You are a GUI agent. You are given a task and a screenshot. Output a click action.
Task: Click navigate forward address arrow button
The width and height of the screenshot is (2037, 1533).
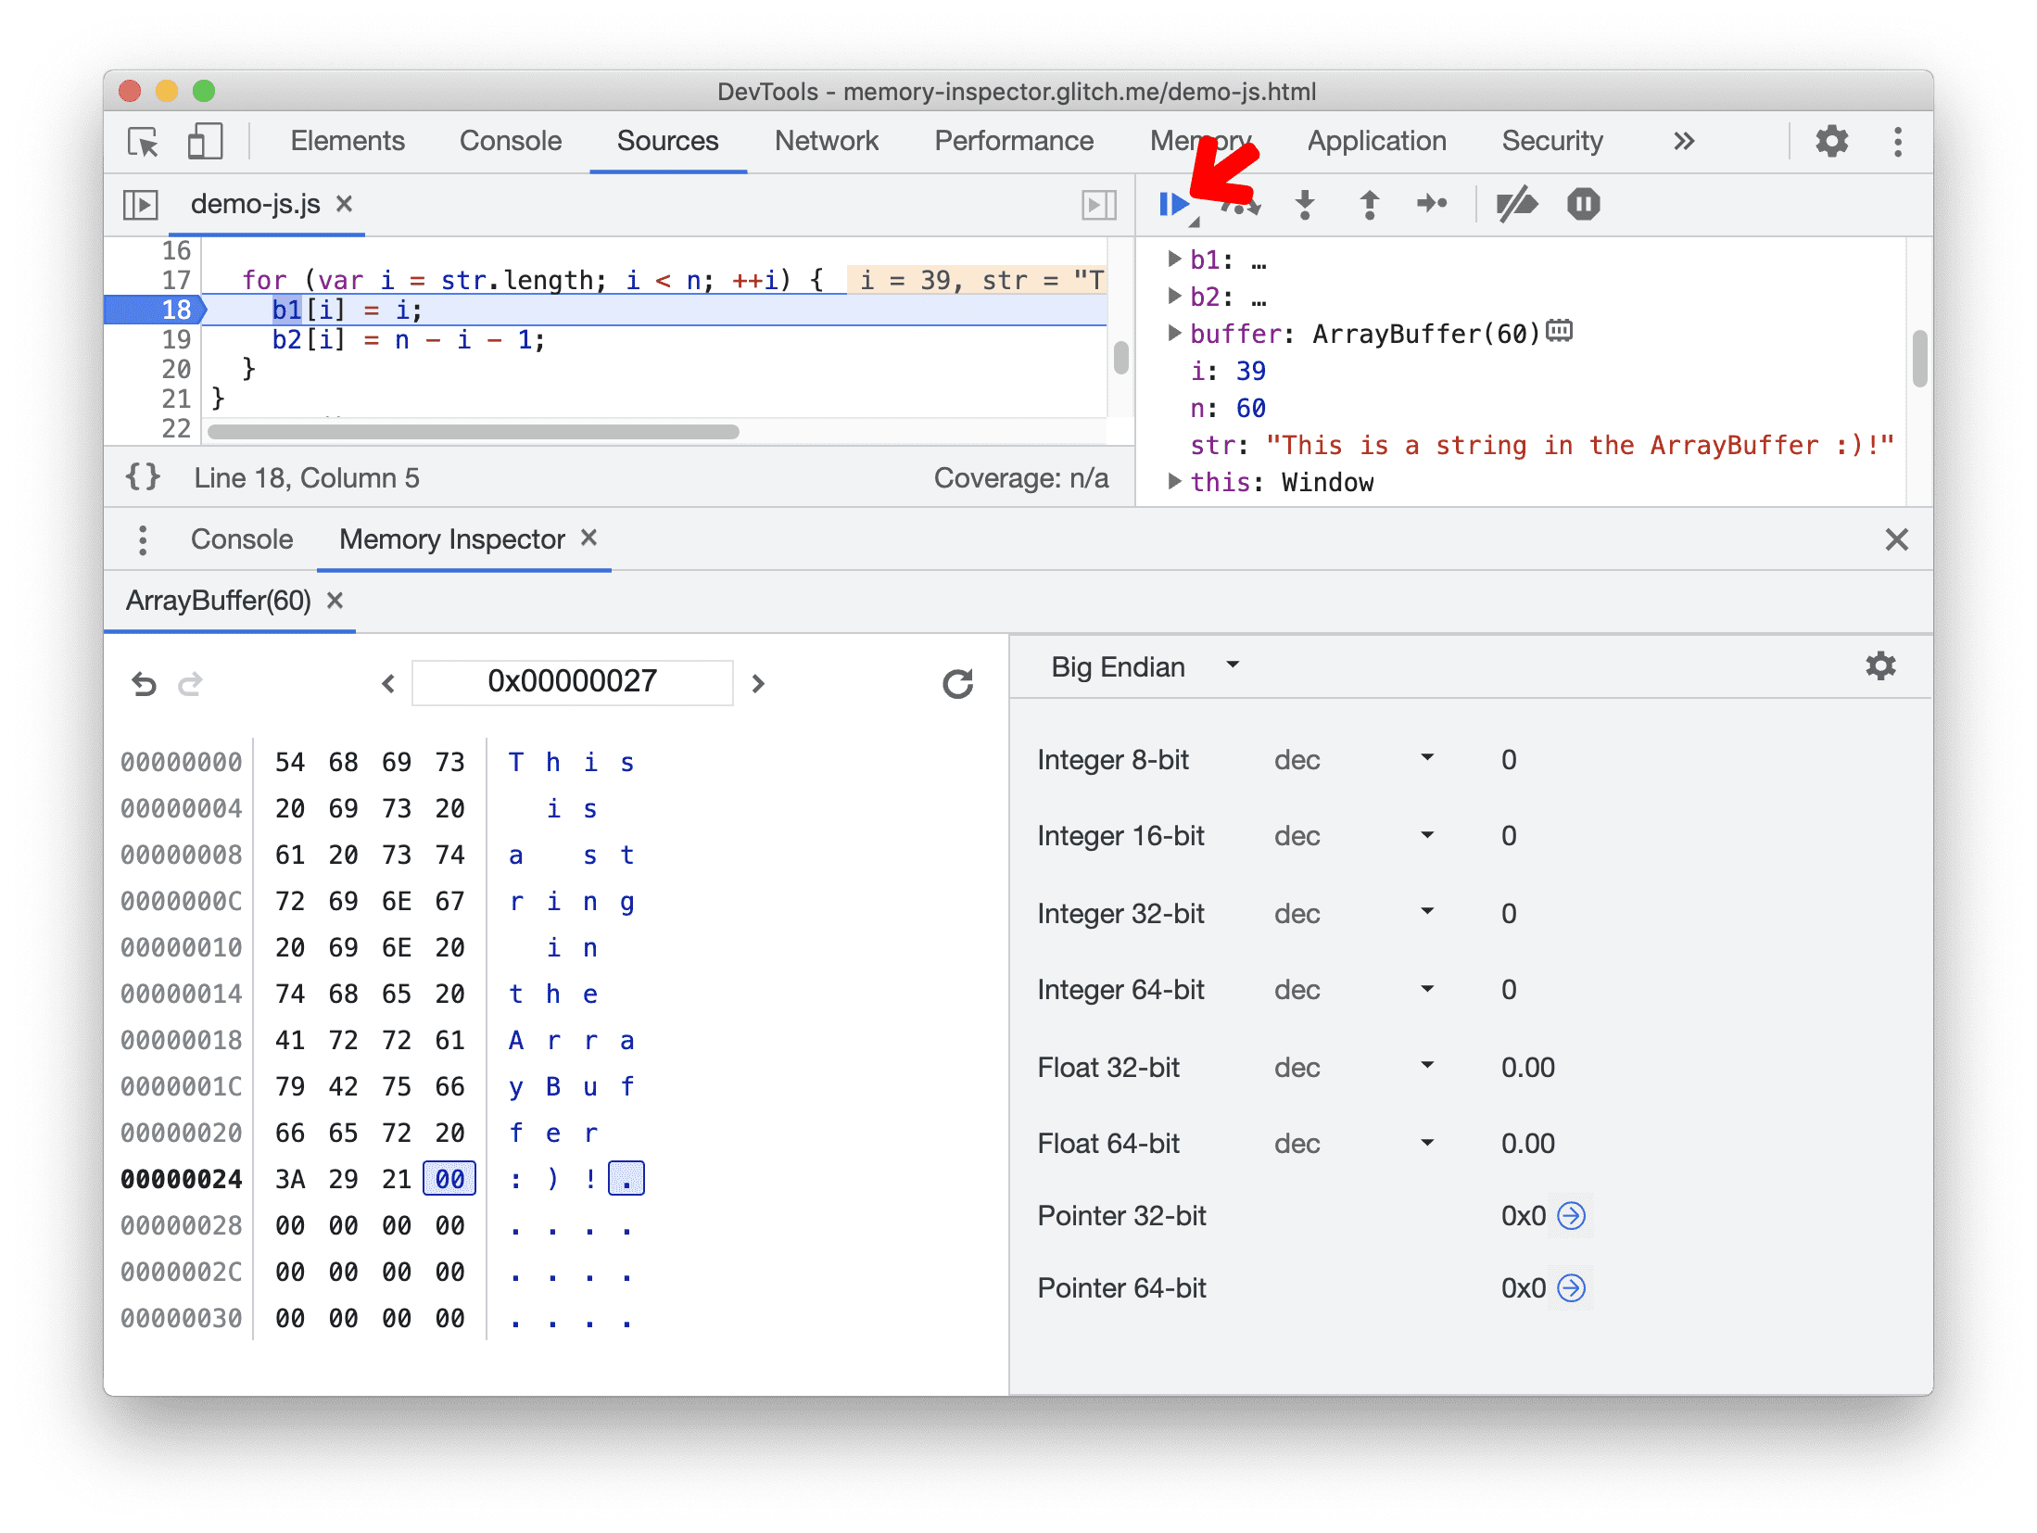(x=757, y=683)
